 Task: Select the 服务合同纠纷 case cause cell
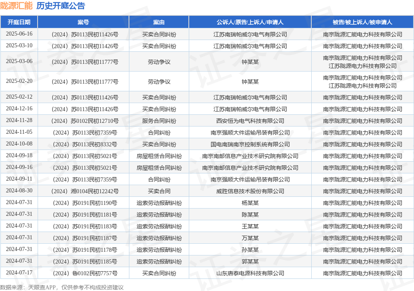159,121
